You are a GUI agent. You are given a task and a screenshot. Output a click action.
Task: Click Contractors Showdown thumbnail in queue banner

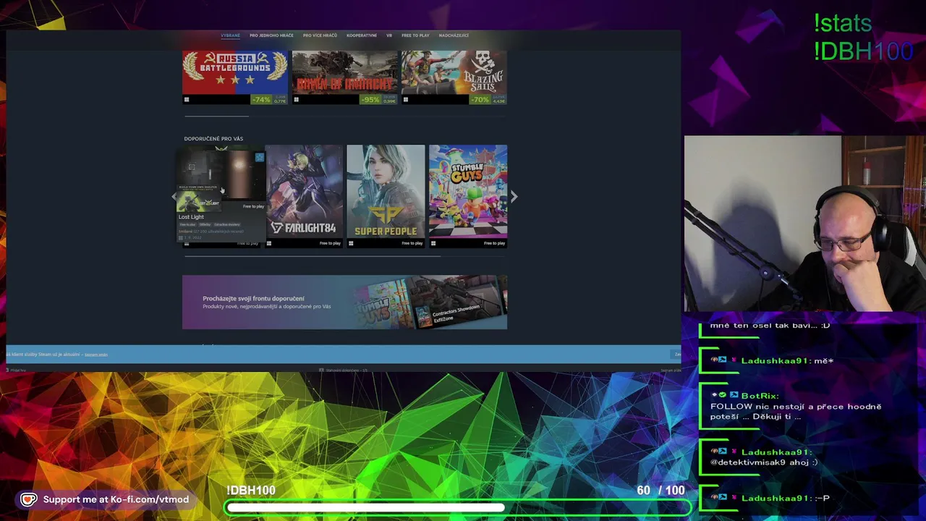457,302
